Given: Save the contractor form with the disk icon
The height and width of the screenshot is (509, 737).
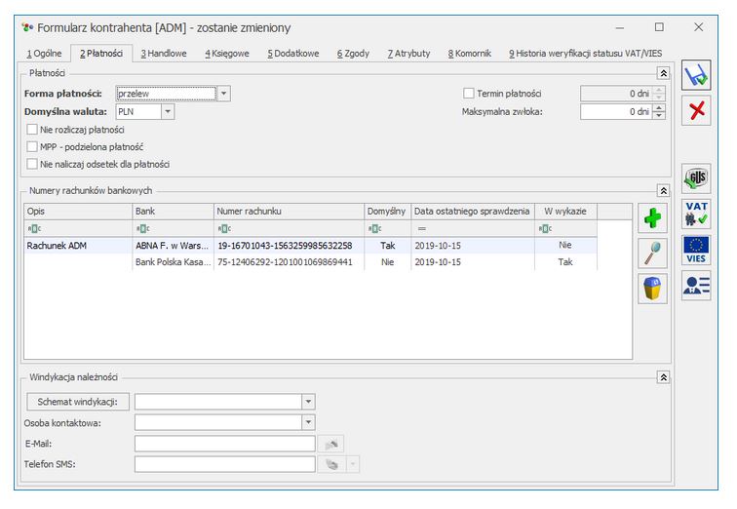Looking at the screenshot, I should point(696,75).
